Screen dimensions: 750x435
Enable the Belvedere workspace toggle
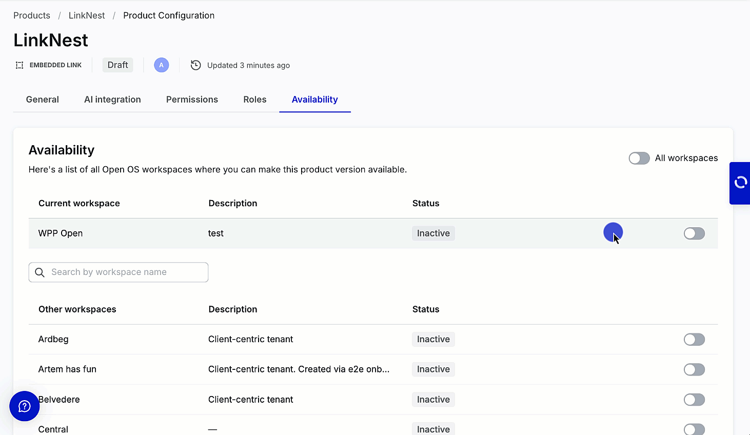694,400
